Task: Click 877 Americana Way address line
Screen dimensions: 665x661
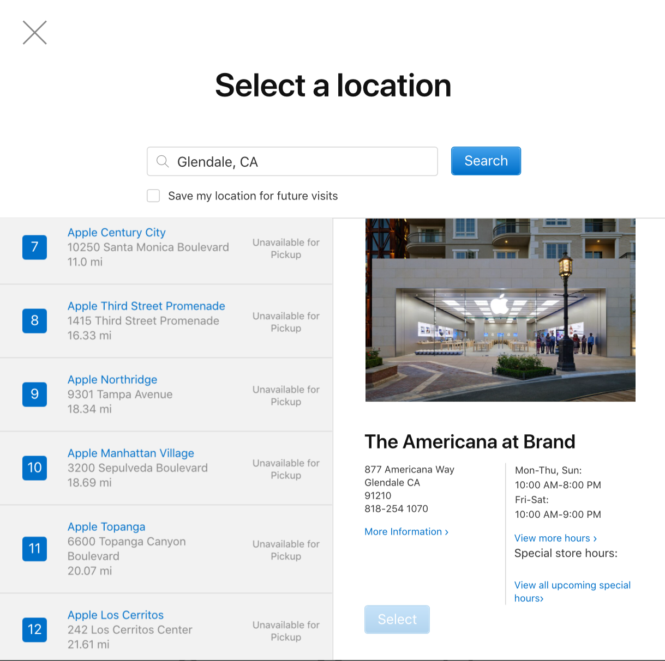Action: [x=409, y=470]
